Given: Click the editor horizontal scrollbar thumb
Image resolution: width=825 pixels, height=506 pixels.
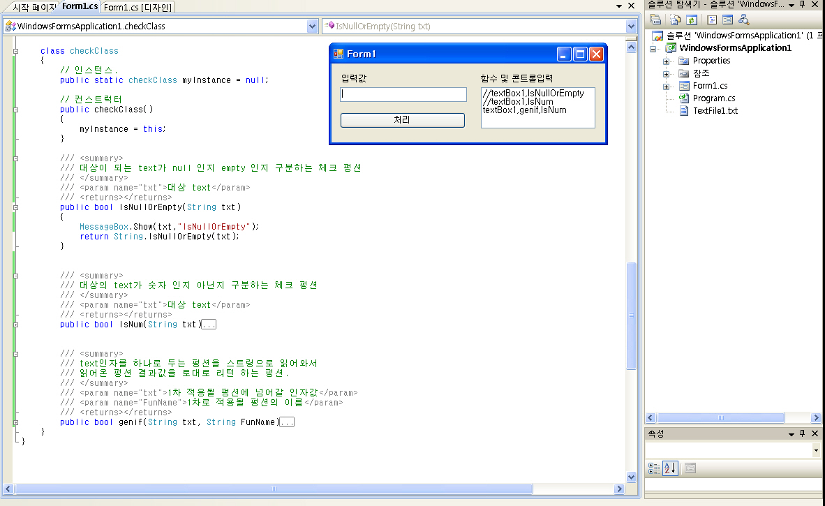Looking at the screenshot, I should click(x=274, y=489).
